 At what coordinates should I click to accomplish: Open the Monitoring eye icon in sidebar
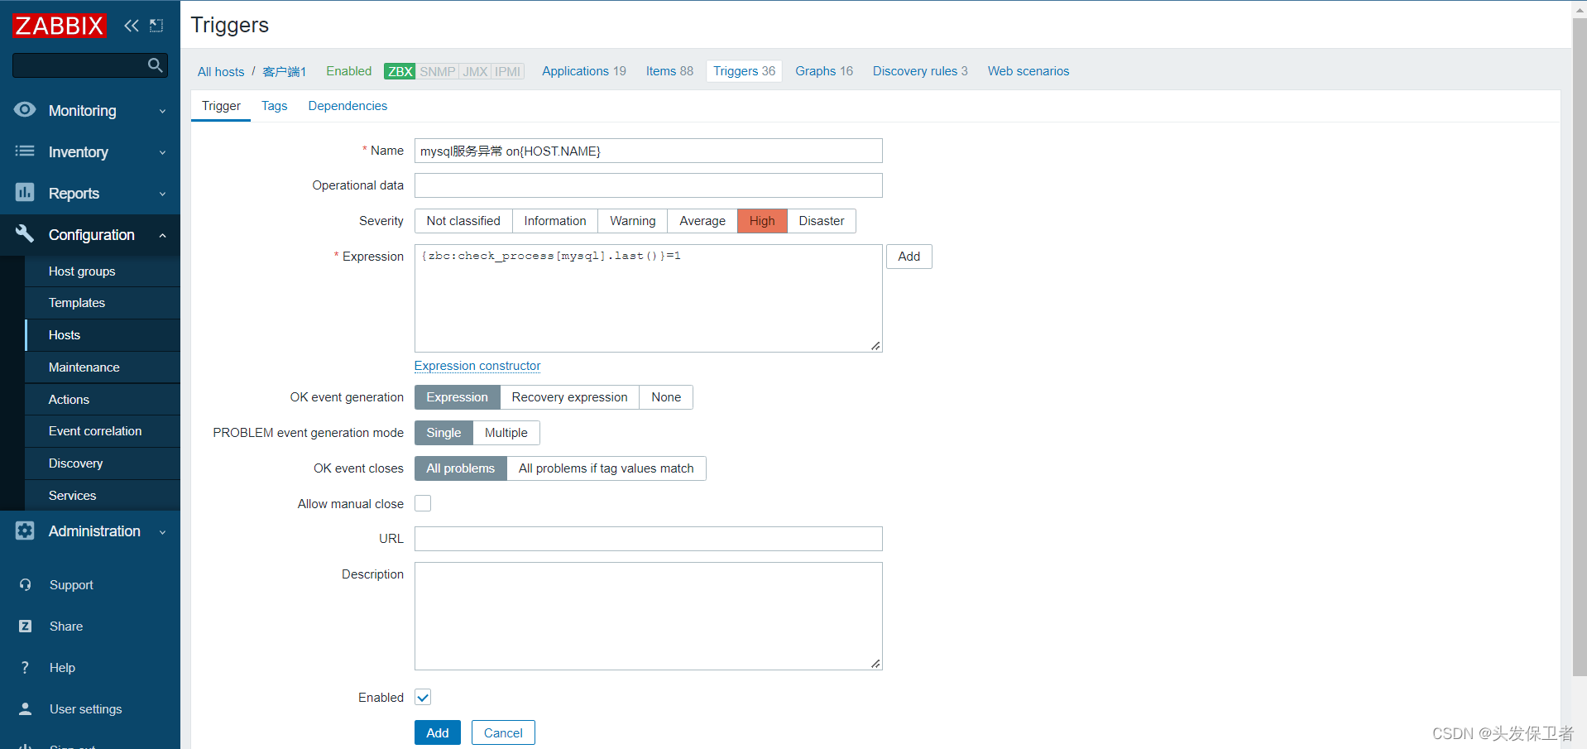(x=25, y=110)
